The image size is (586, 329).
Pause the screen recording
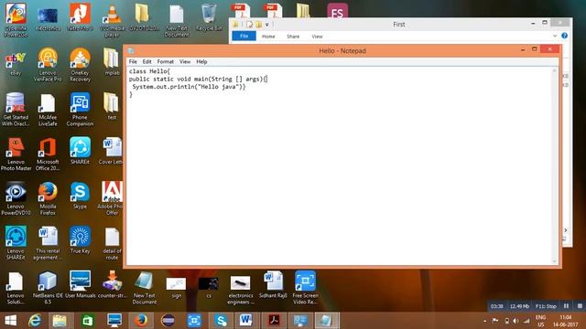(566, 306)
